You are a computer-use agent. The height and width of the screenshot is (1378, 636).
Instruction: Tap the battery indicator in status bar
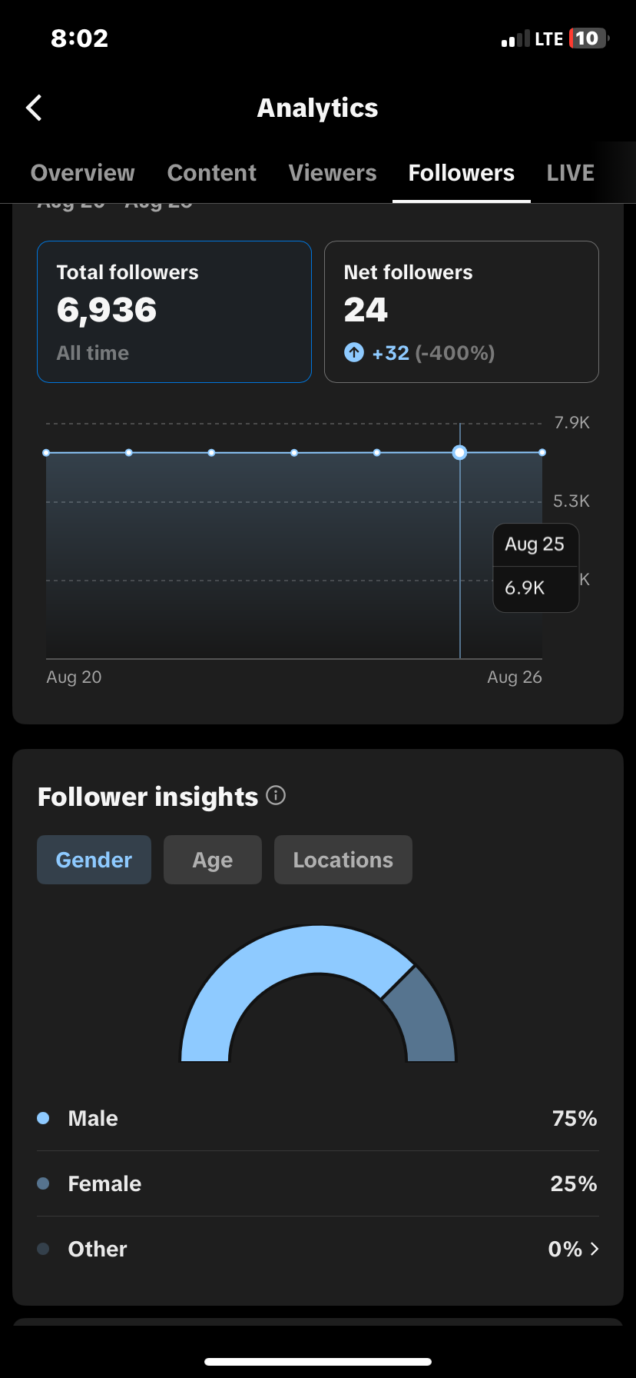tap(588, 38)
